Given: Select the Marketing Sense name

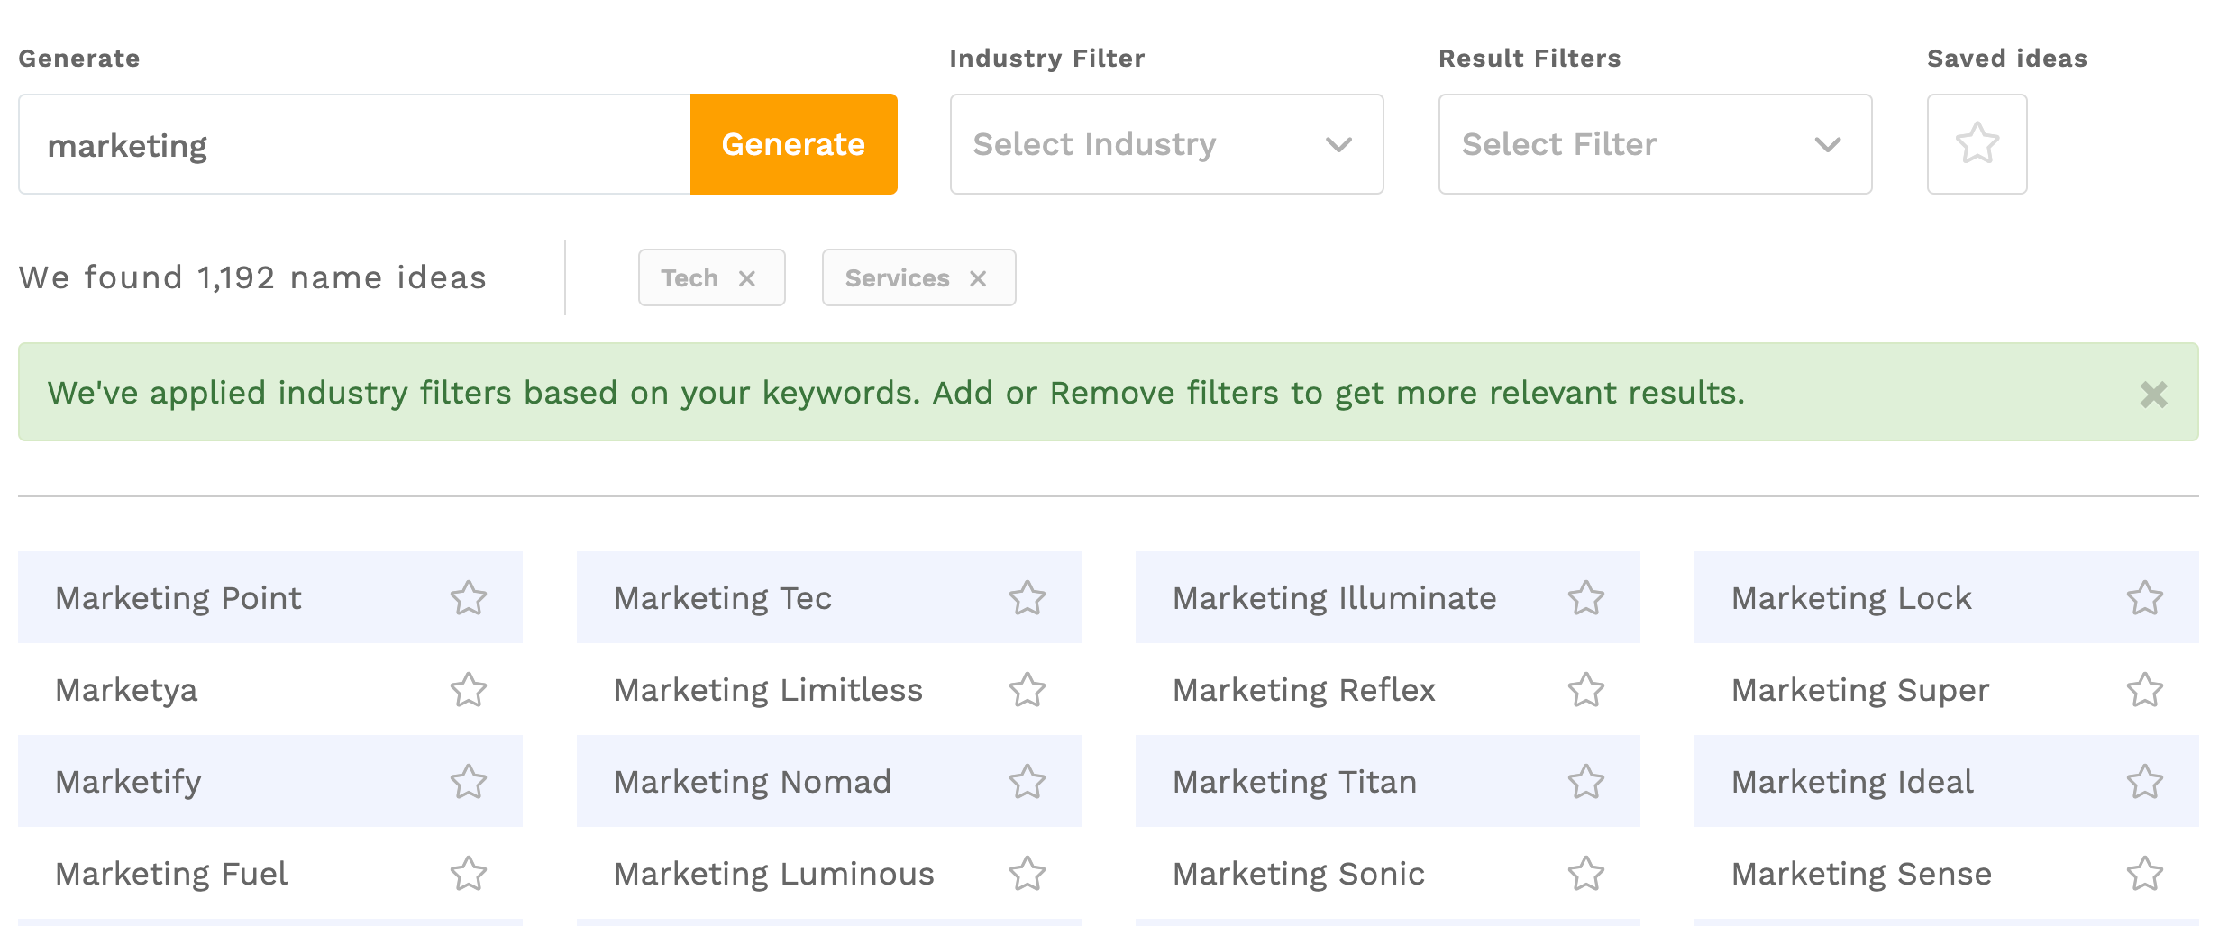Looking at the screenshot, I should 1862,874.
